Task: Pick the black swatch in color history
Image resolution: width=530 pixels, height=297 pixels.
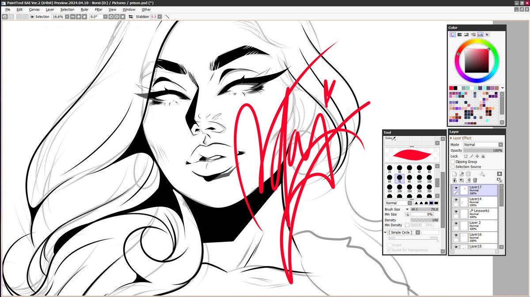Action: tap(455, 88)
